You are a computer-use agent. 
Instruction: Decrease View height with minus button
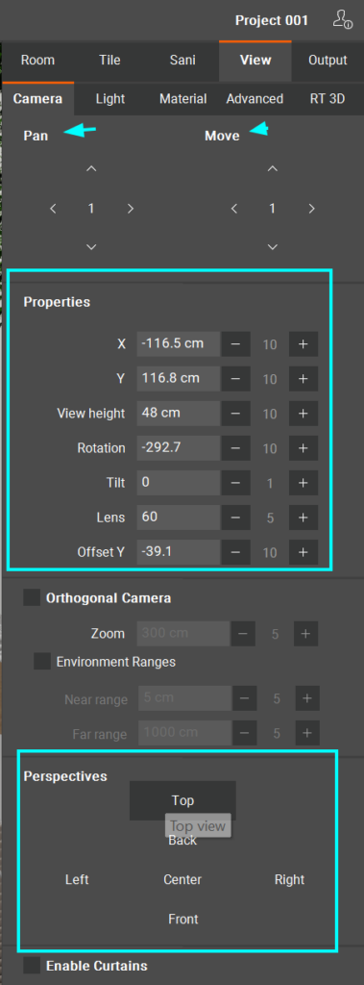pyautogui.click(x=235, y=414)
